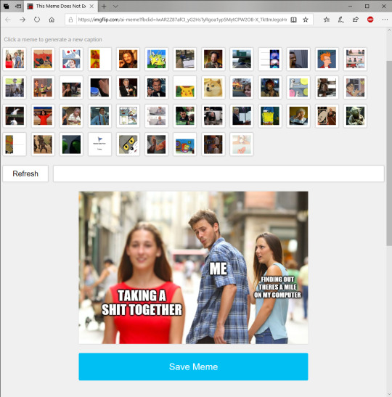This screenshot has width=392, height=397.
Task: Select the 'This Meme Does Not Exist' tab
Action: (61, 7)
